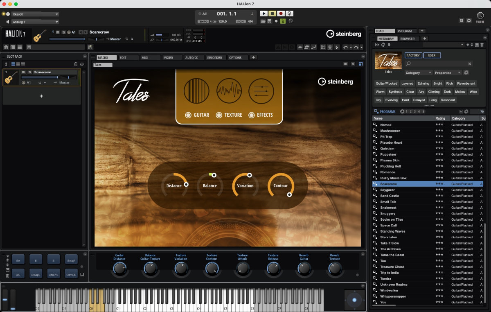Viewport: 491px width, 312px height.
Task: Click the Factory filter button
Action: coord(413,55)
